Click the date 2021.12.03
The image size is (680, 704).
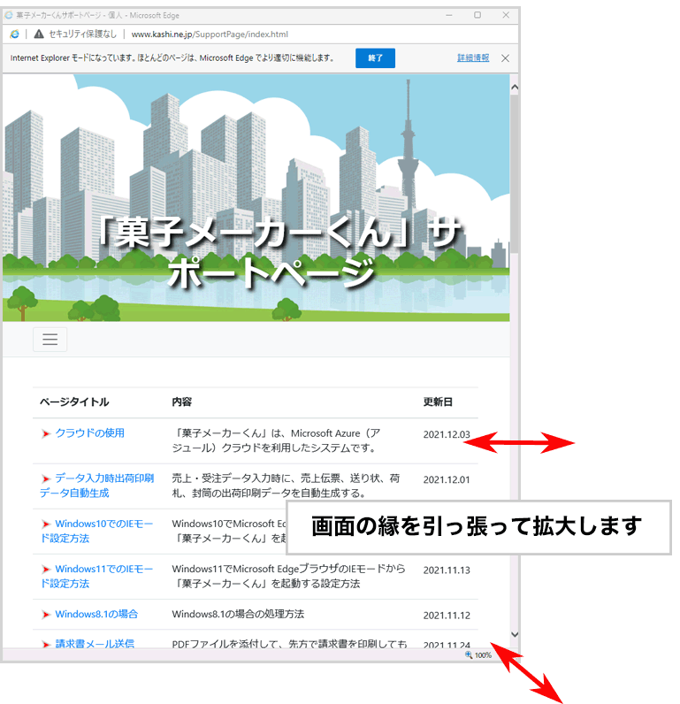(x=447, y=434)
